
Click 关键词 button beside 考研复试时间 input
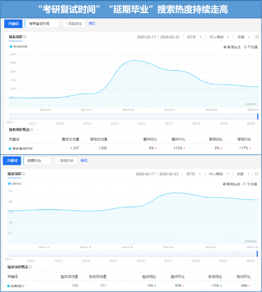click(13, 24)
